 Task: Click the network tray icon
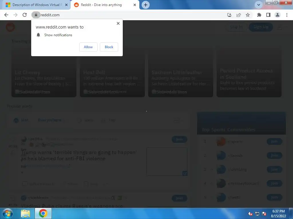(x=257, y=214)
